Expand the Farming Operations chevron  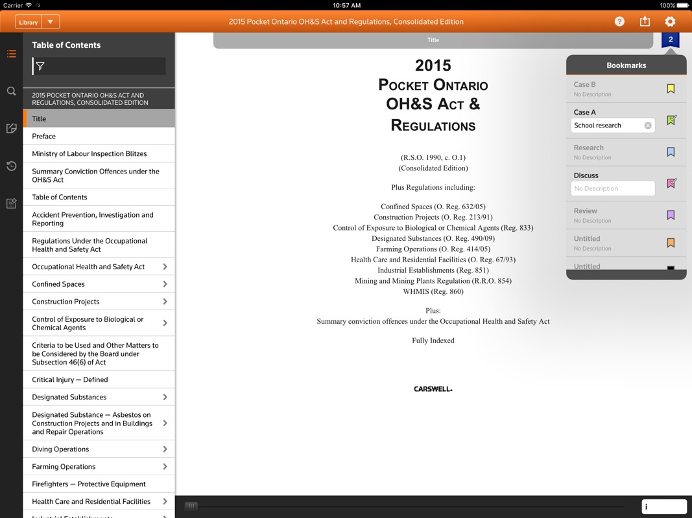(x=165, y=466)
